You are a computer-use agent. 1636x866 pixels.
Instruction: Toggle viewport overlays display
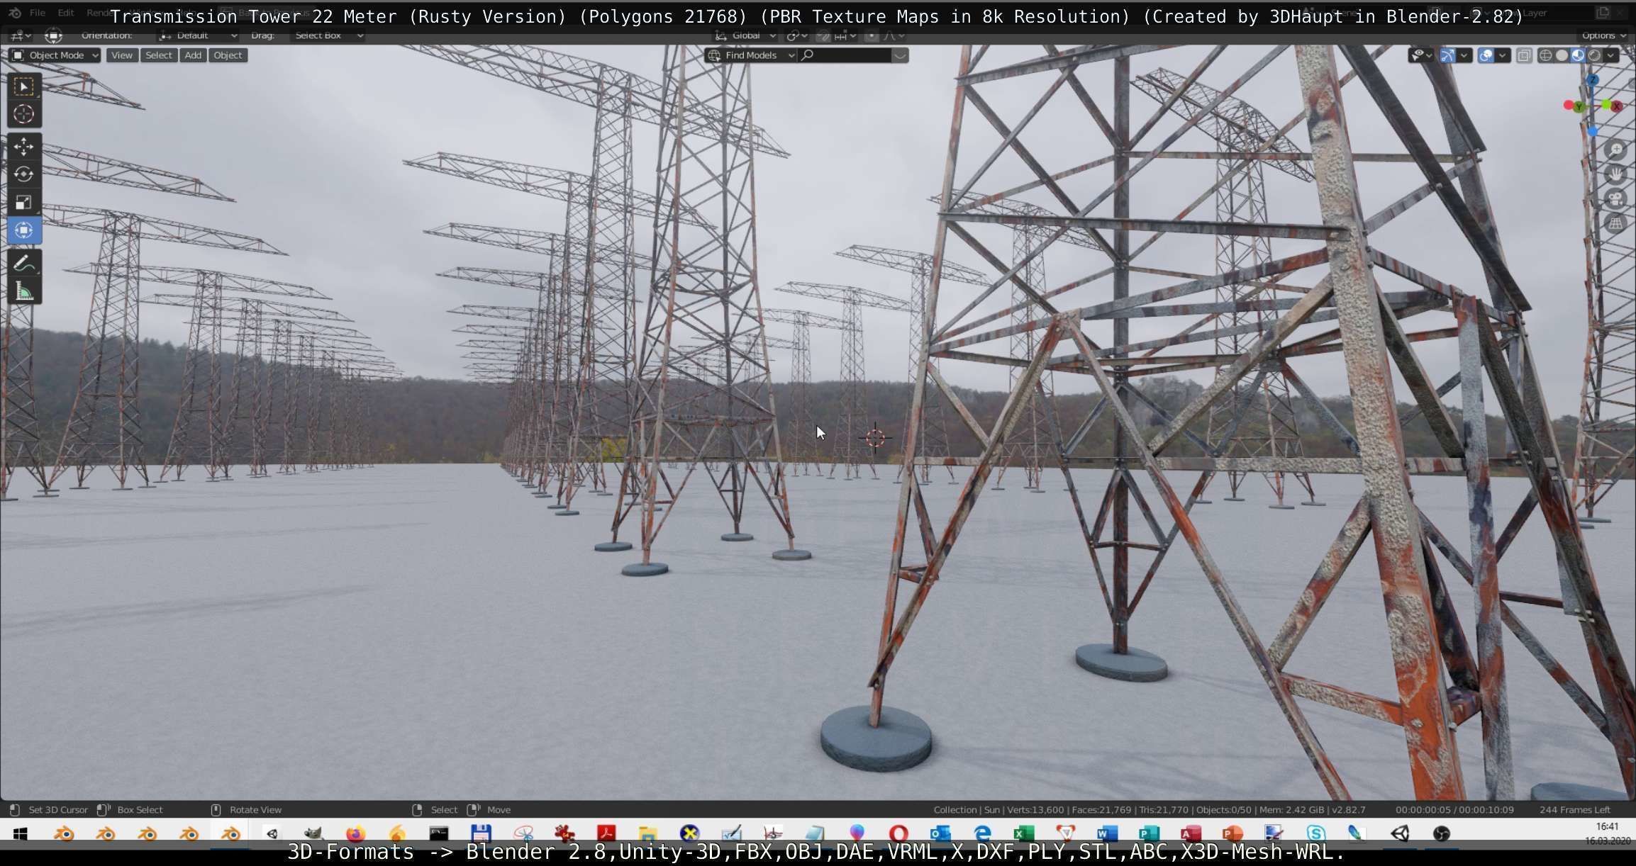point(1486,55)
